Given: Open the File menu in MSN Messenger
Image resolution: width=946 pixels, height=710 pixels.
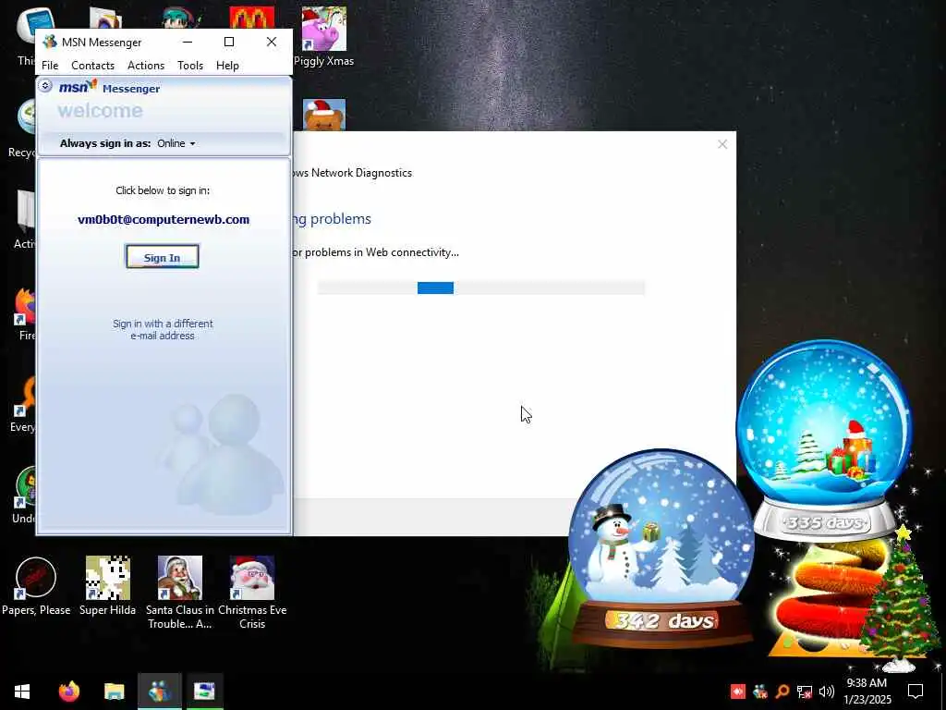Looking at the screenshot, I should click(x=50, y=66).
